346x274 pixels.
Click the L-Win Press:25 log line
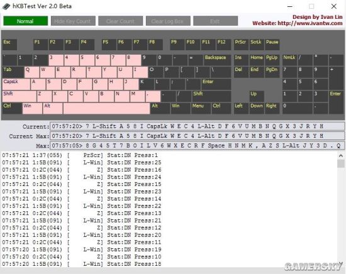coord(82,163)
